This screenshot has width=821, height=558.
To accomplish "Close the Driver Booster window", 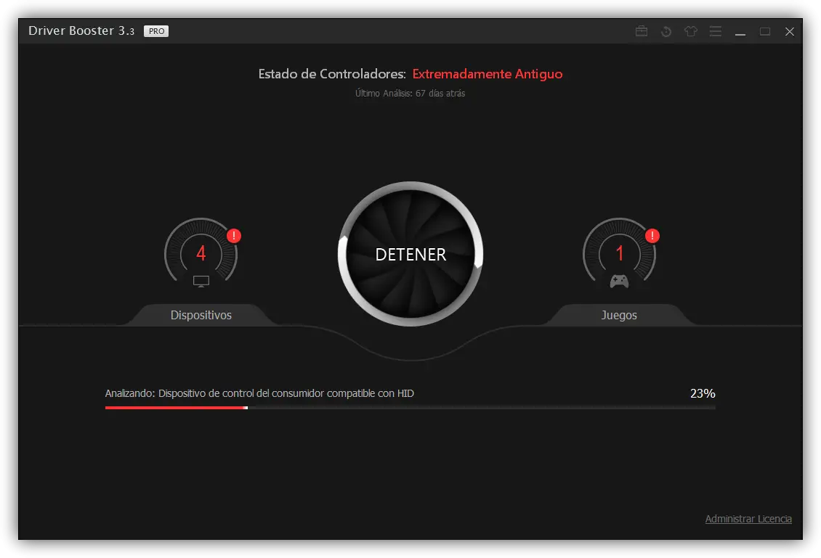I will pyautogui.click(x=790, y=31).
